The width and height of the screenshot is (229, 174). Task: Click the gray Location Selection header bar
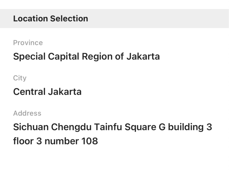(114, 18)
